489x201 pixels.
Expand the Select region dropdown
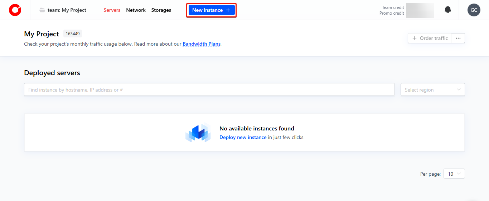coord(432,90)
